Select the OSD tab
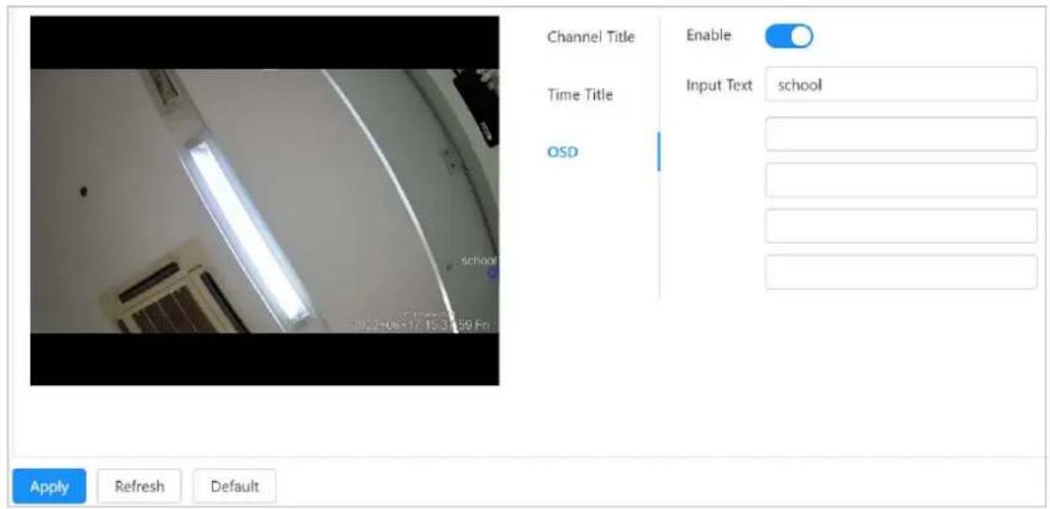 (562, 152)
